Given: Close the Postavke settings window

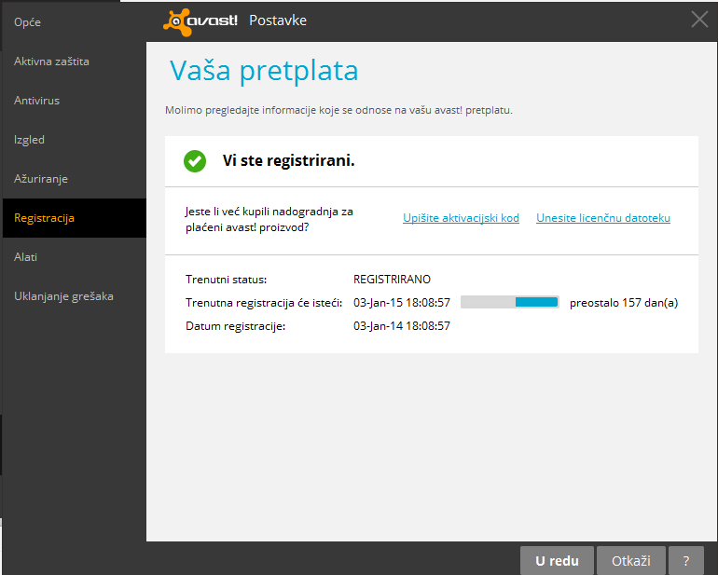Looking at the screenshot, I should click(x=699, y=20).
